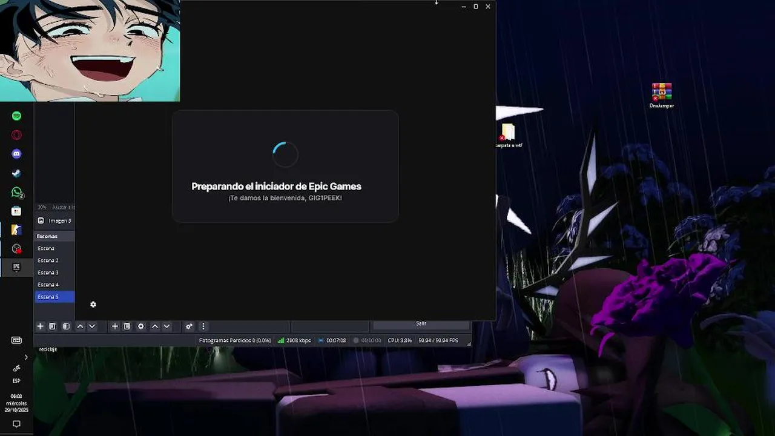Open Microsoft Store taskbar icon
775x436 pixels.
(x=16, y=211)
